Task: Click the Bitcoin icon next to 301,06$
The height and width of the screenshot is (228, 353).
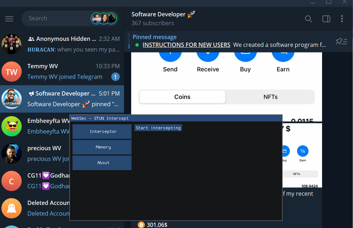Action: [x=141, y=225]
